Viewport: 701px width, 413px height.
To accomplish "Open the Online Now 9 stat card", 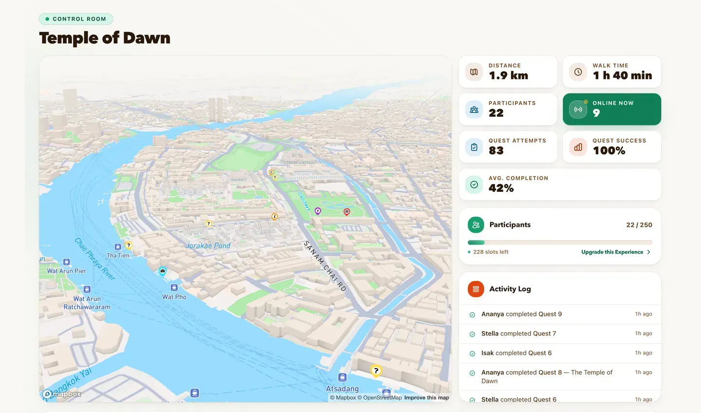I will point(612,110).
